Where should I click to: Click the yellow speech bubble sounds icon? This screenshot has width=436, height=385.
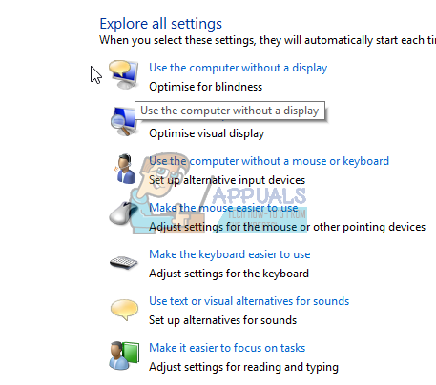pos(124,310)
